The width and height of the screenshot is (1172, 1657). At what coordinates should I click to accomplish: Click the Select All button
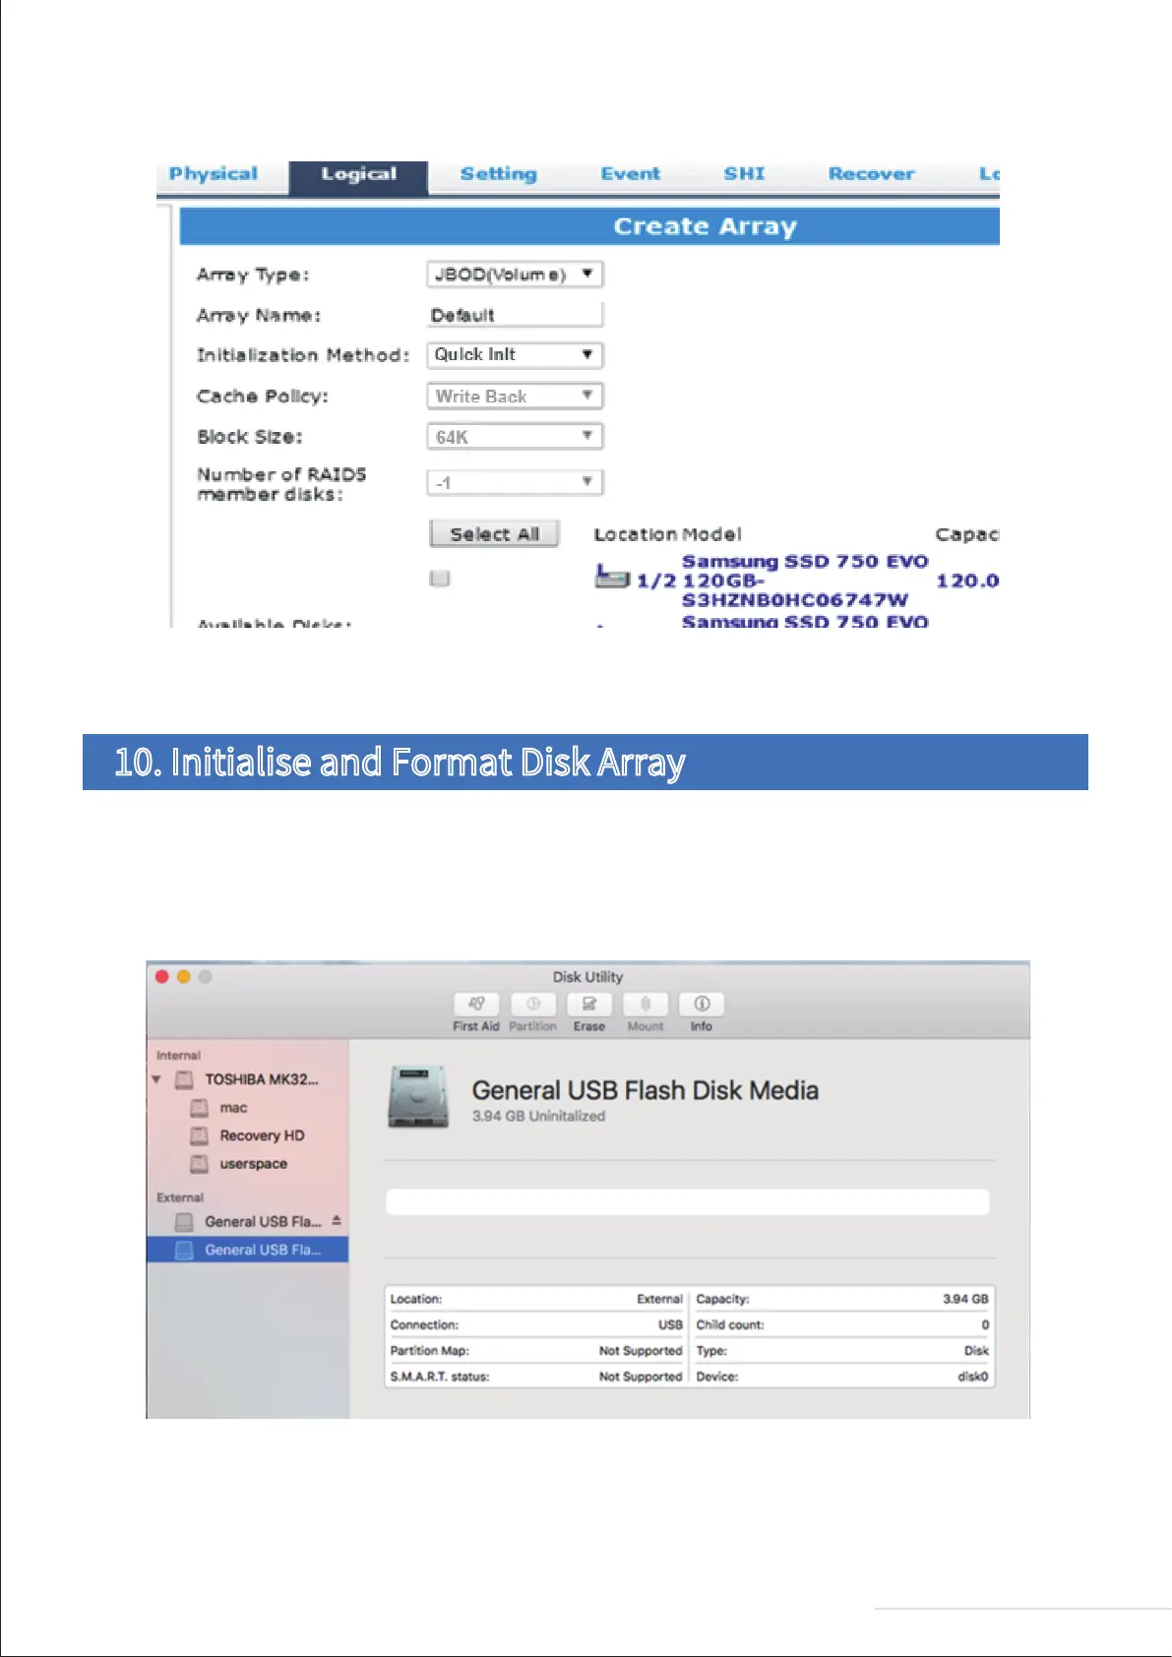coord(494,533)
